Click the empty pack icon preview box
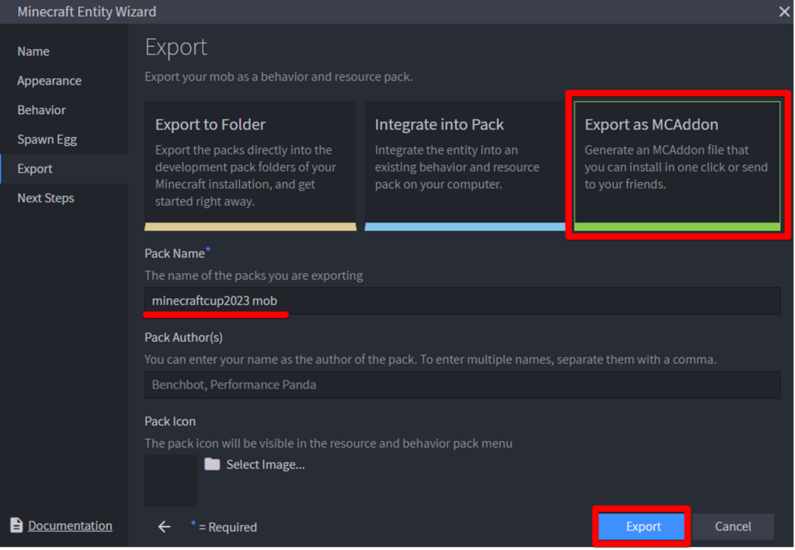The height and width of the screenshot is (550, 795). coord(170,480)
